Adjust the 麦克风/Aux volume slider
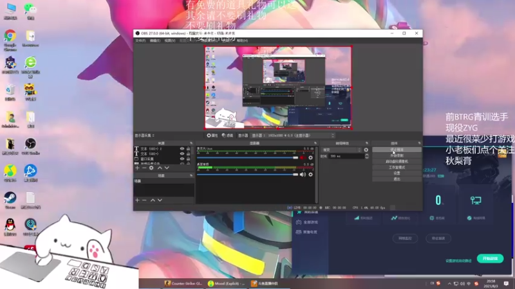 (248, 157)
